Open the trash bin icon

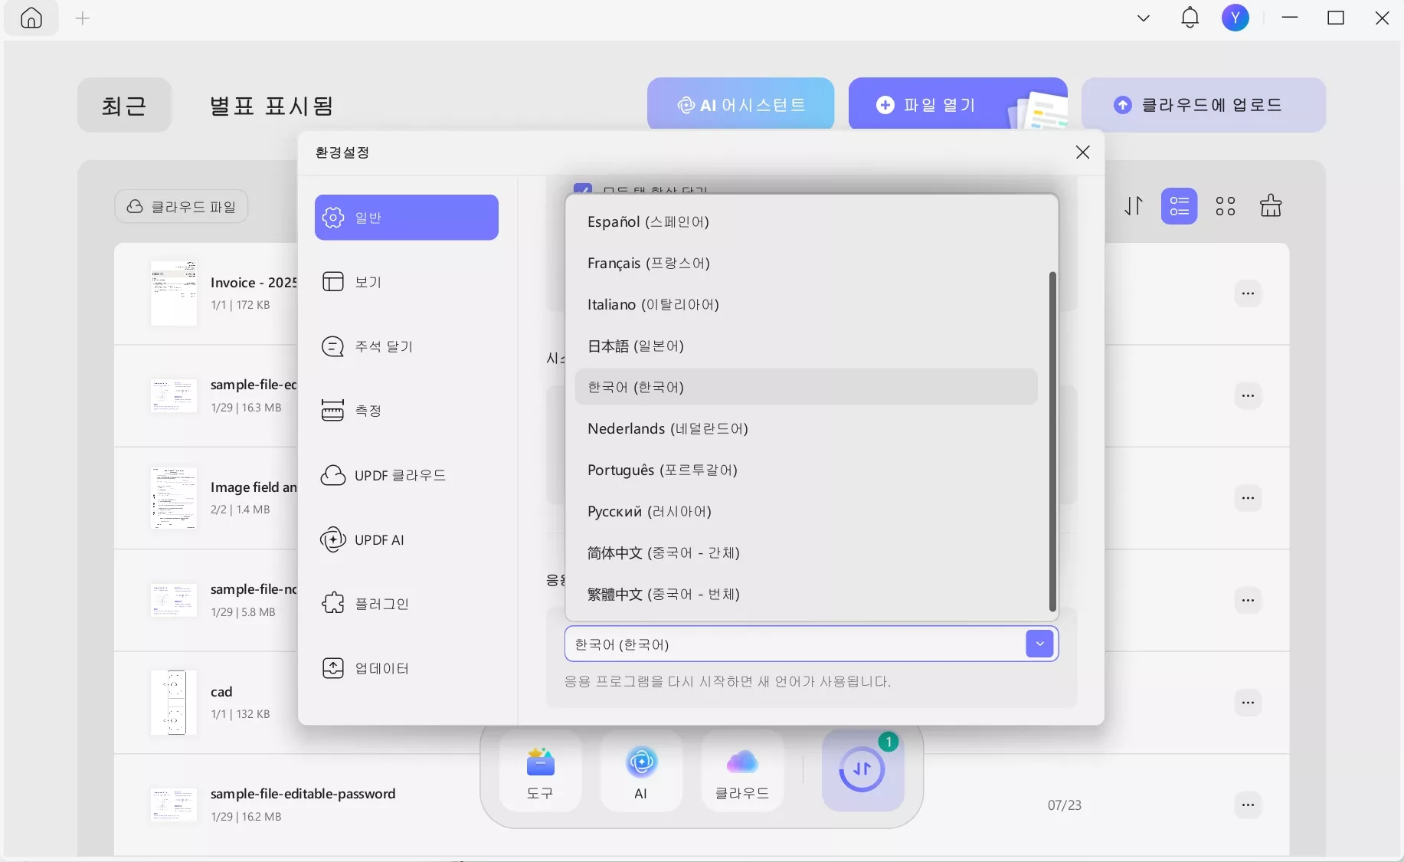[x=1271, y=205]
